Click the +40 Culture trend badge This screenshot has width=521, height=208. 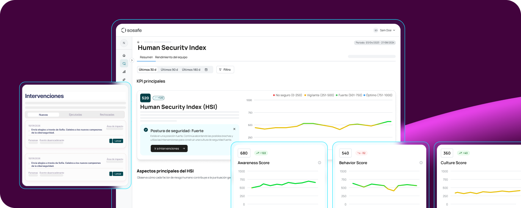coord(463,153)
